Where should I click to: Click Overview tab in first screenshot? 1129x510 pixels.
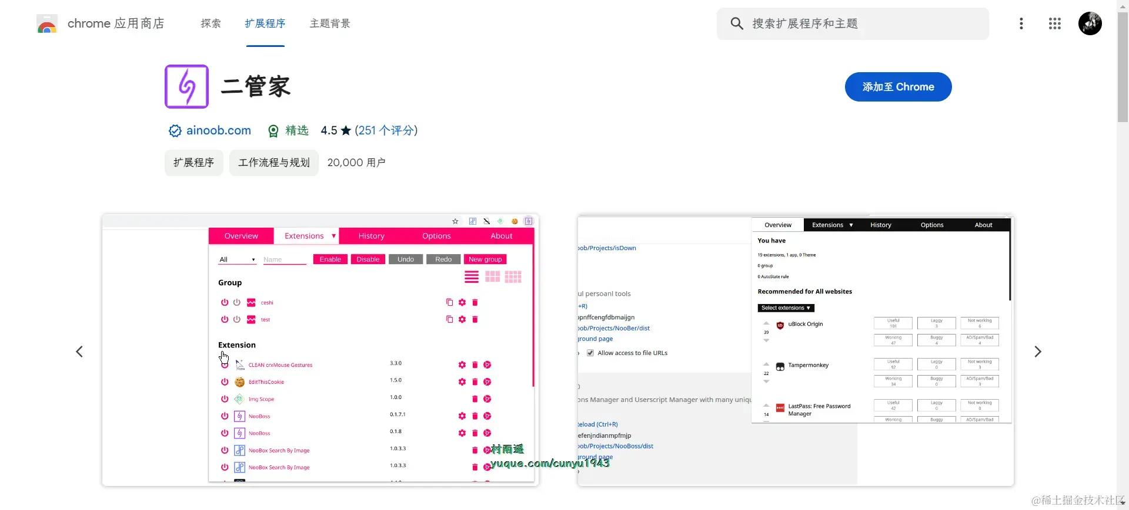[241, 236]
